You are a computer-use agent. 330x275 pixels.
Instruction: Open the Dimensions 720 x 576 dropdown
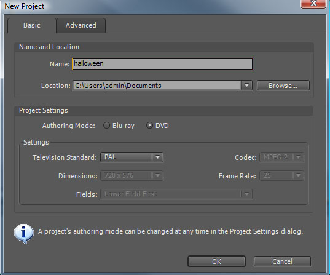coord(132,175)
